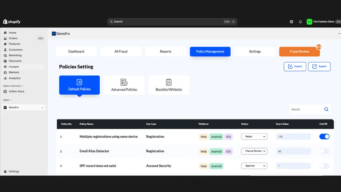
Task: Open the Reports tab
Action: pos(165,52)
